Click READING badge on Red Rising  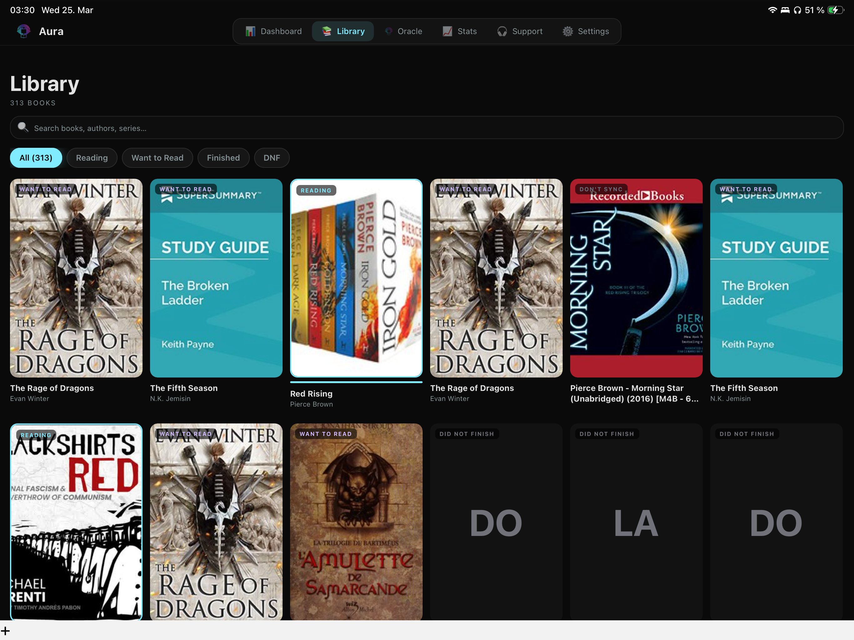coord(316,190)
